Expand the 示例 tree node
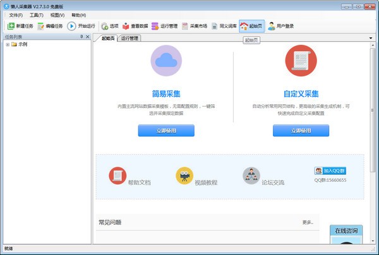The image size is (379, 255). coord(8,44)
